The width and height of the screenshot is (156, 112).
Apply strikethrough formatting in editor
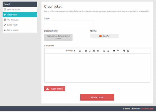coord(98,51)
